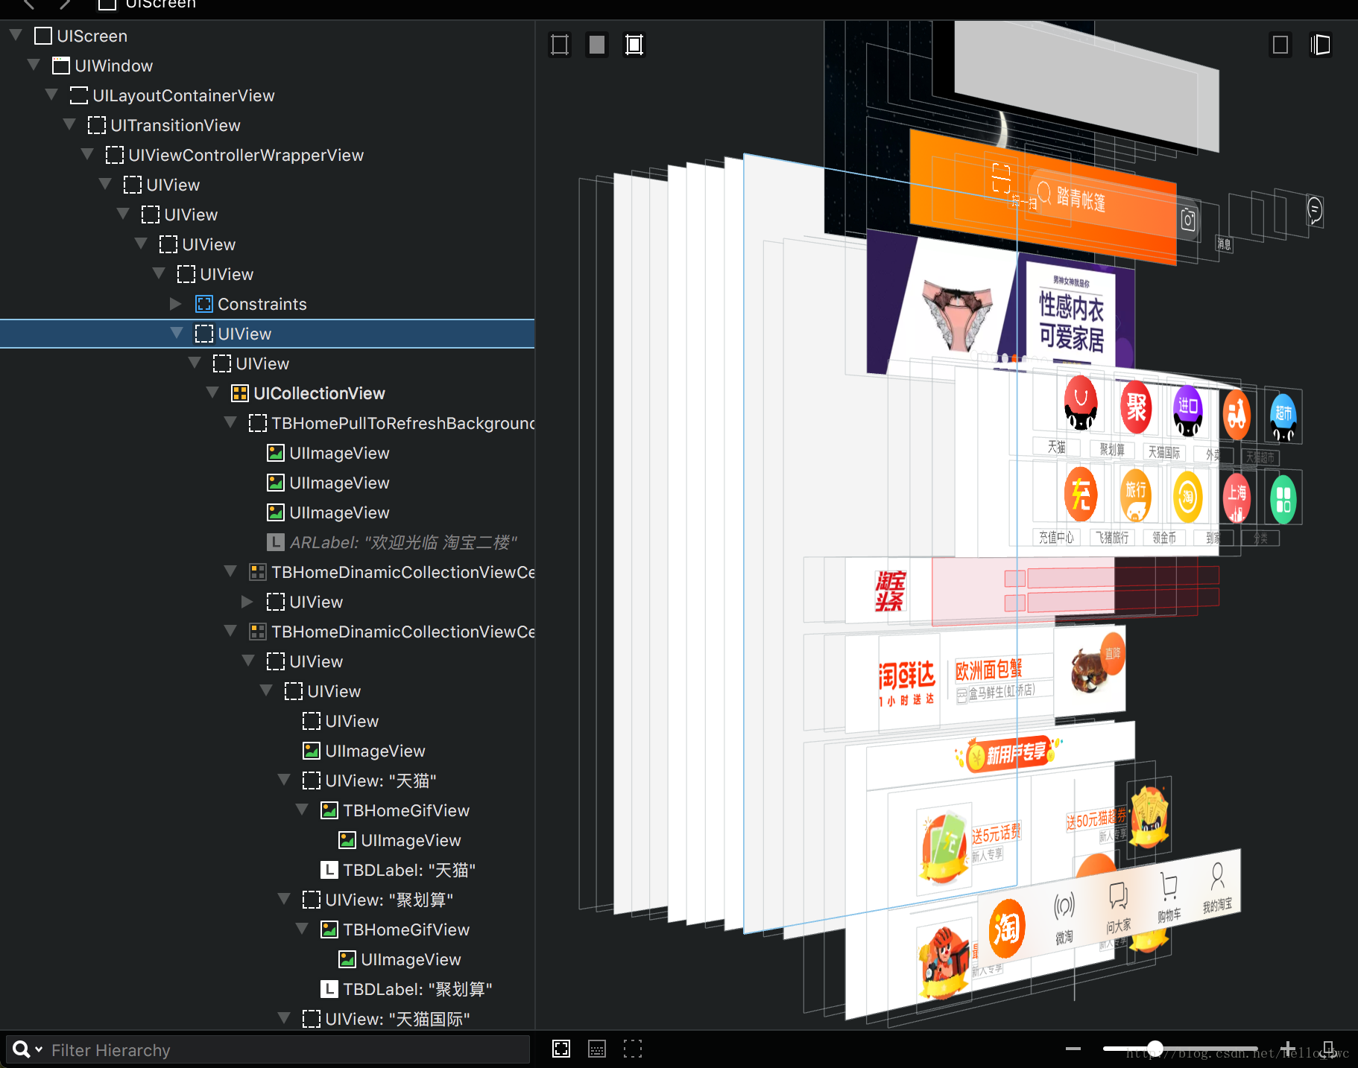The image size is (1358, 1068).
Task: Click the orient to 2D/3D icon in bottom bar
Action: click(561, 1049)
